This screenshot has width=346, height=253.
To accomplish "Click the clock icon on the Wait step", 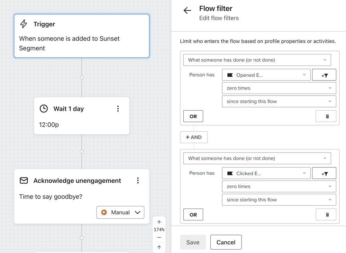I will click(44, 108).
